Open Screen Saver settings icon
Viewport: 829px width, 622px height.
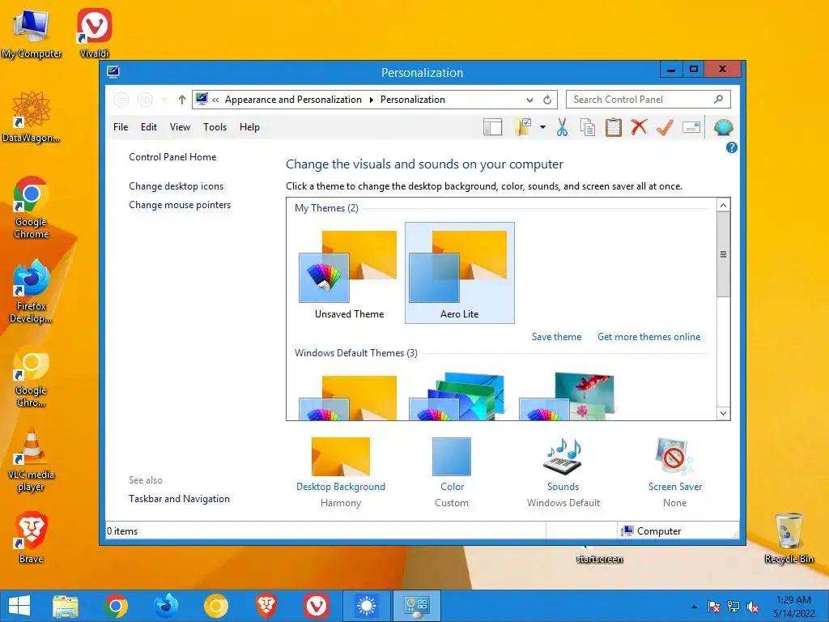coord(674,457)
